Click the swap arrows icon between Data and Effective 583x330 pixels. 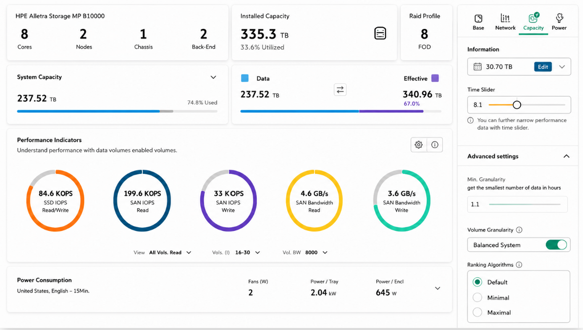pyautogui.click(x=340, y=90)
